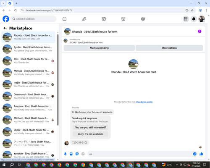This screenshot has width=210, height=168.
Task: Open Melissa conversation in the list
Action: pyautogui.click(x=28, y=73)
